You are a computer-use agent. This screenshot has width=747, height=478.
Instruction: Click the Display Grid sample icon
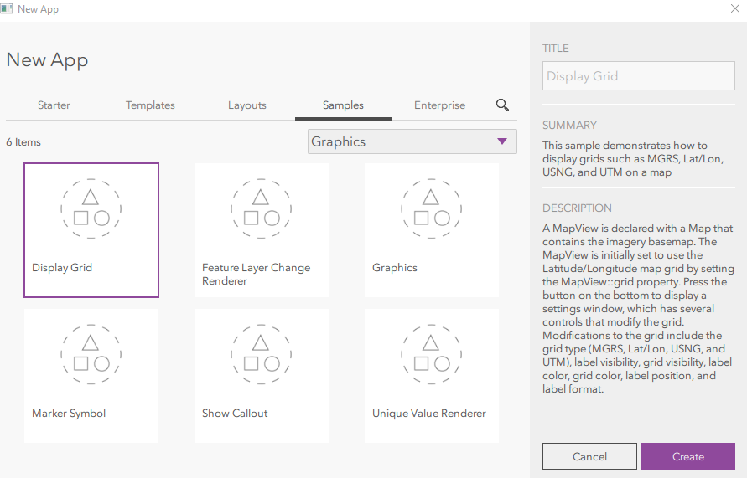pyautogui.click(x=91, y=208)
